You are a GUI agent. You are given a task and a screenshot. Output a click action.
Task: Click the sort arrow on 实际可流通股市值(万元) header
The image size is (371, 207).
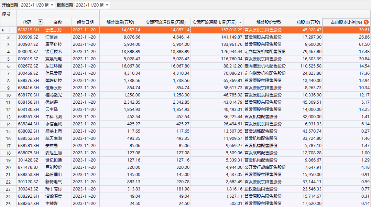click(x=240, y=22)
